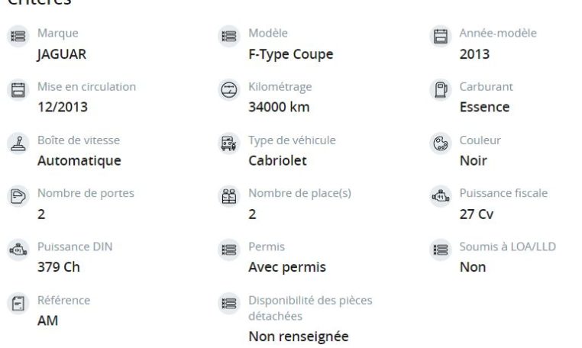Click the calendar icon for Année-modèle

point(441,37)
